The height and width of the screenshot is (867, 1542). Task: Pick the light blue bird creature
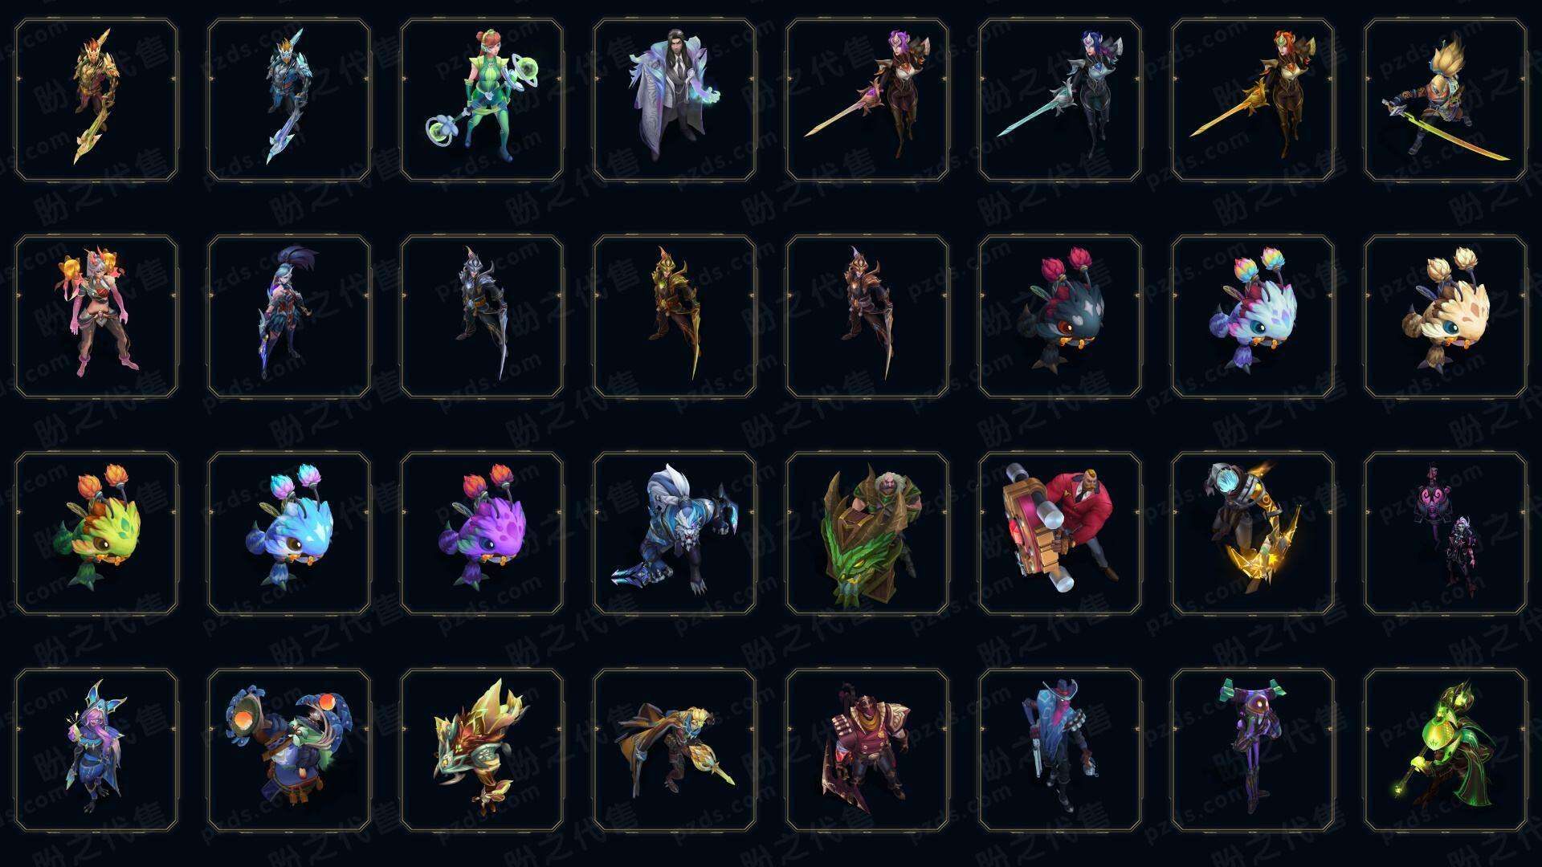(289, 533)
